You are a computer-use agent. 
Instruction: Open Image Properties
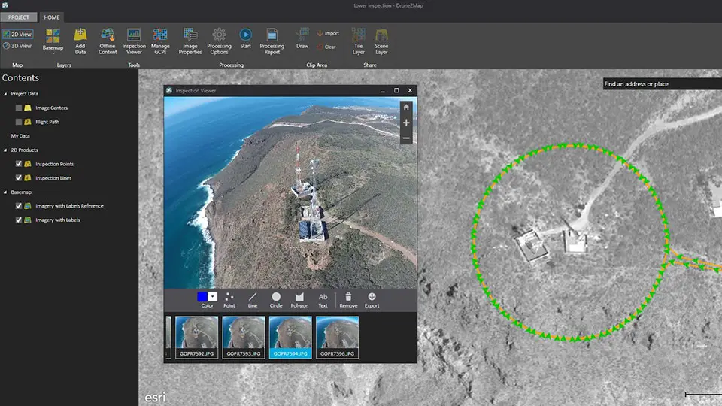pos(190,41)
